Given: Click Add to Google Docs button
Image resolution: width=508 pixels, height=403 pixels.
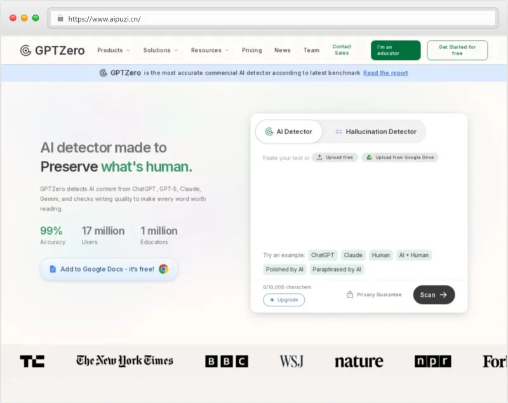Looking at the screenshot, I should (x=109, y=269).
